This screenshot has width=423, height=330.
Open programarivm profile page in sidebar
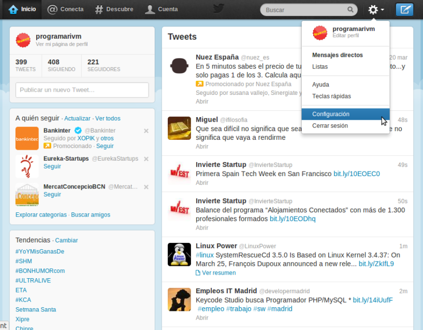[59, 36]
